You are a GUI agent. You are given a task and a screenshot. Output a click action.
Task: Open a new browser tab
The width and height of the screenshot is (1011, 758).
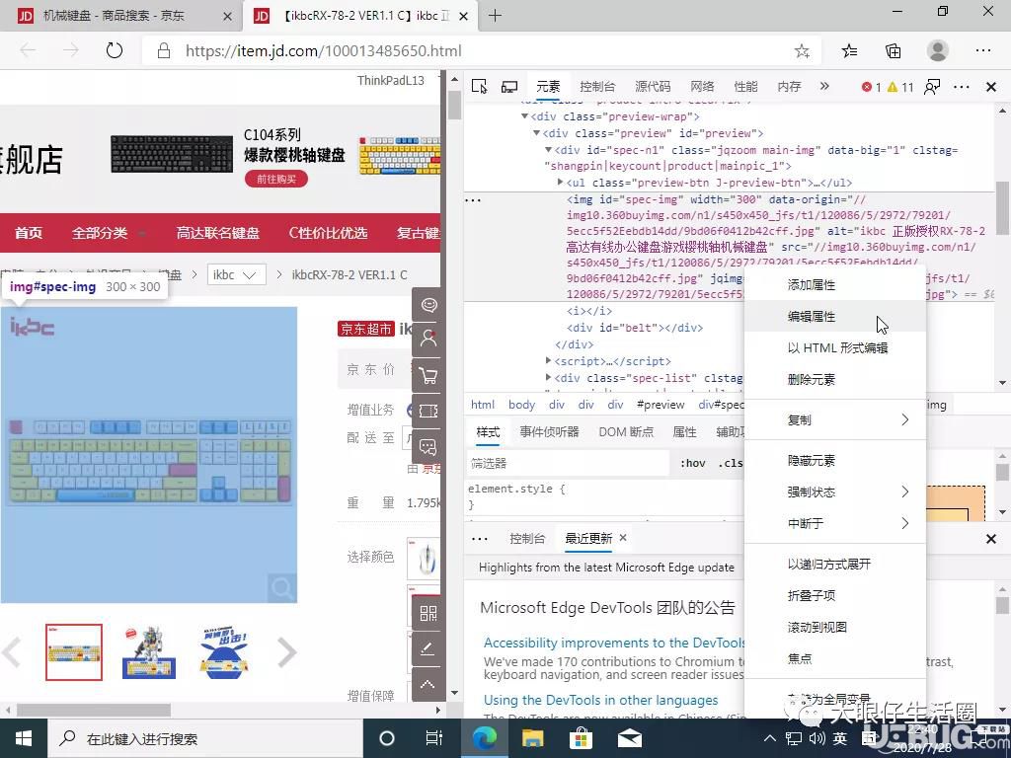[496, 16]
